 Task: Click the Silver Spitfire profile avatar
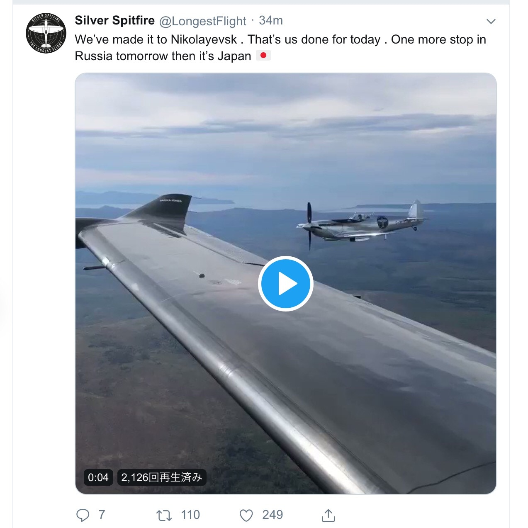point(46,33)
